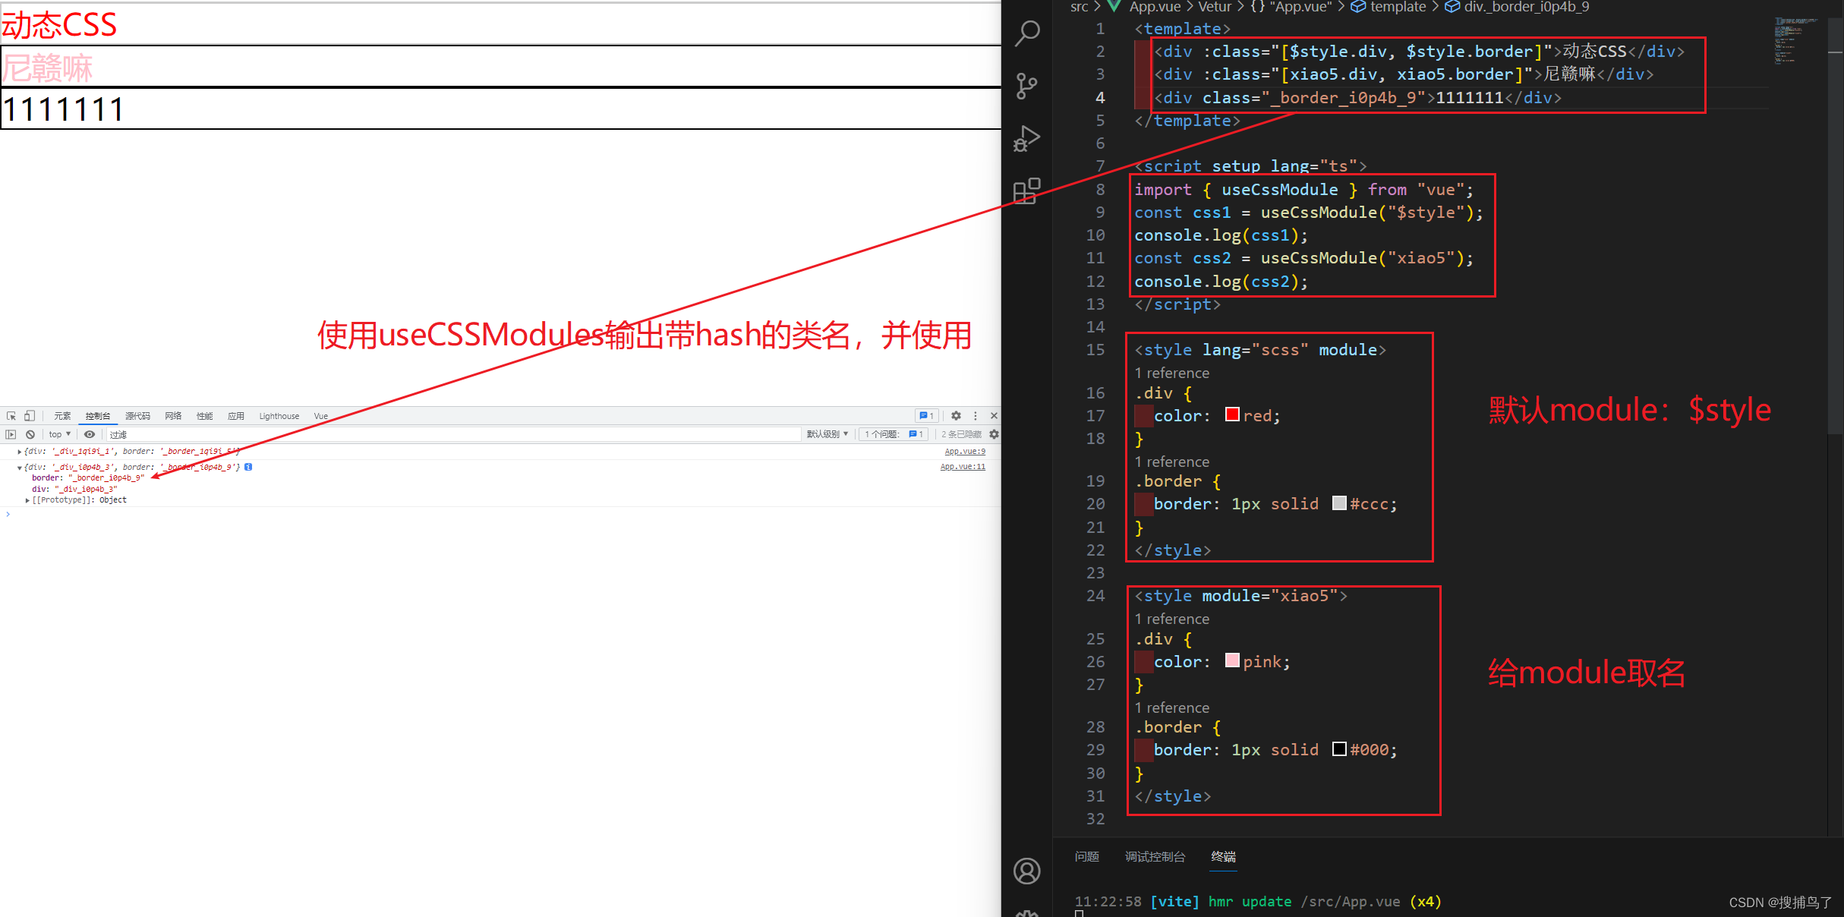Open the App.vue:11 source link

962,466
